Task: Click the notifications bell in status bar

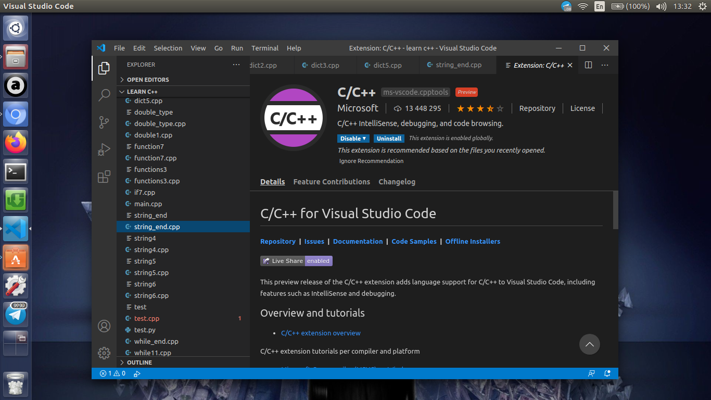Action: click(x=607, y=373)
